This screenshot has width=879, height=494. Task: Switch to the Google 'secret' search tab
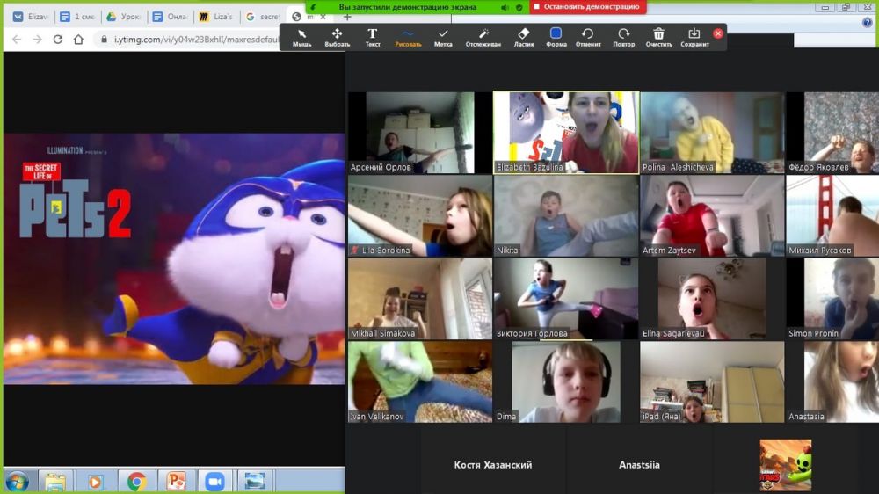coord(263,17)
